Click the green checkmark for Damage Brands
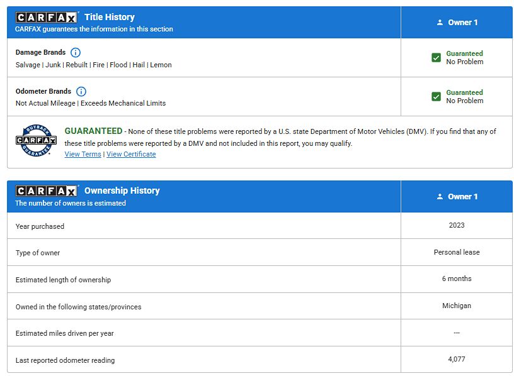This screenshot has height=376, width=514. pos(436,58)
